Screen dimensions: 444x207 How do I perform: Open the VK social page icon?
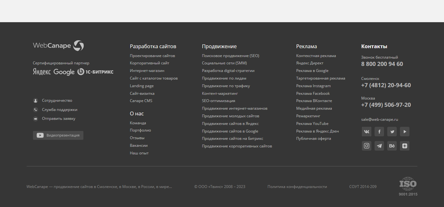pos(366,132)
